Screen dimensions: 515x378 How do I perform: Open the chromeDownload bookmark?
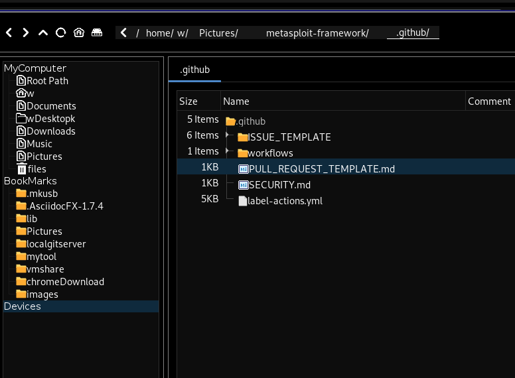(x=65, y=282)
